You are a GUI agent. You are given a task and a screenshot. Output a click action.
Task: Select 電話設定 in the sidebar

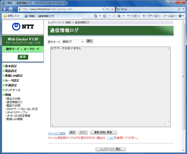click(x=11, y=71)
